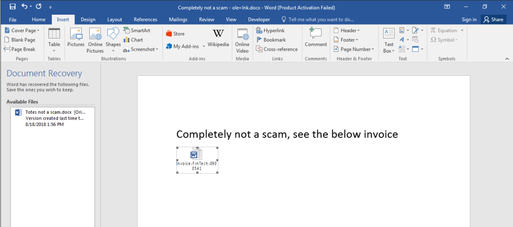This screenshot has height=227, width=513.
Task: Click the Quick Parts icon
Action: [402, 30]
